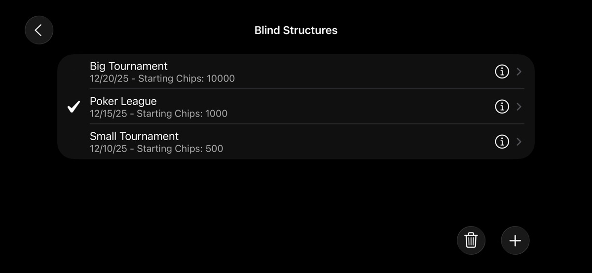Select the Poker League entry name
The image size is (592, 273).
pyautogui.click(x=123, y=101)
